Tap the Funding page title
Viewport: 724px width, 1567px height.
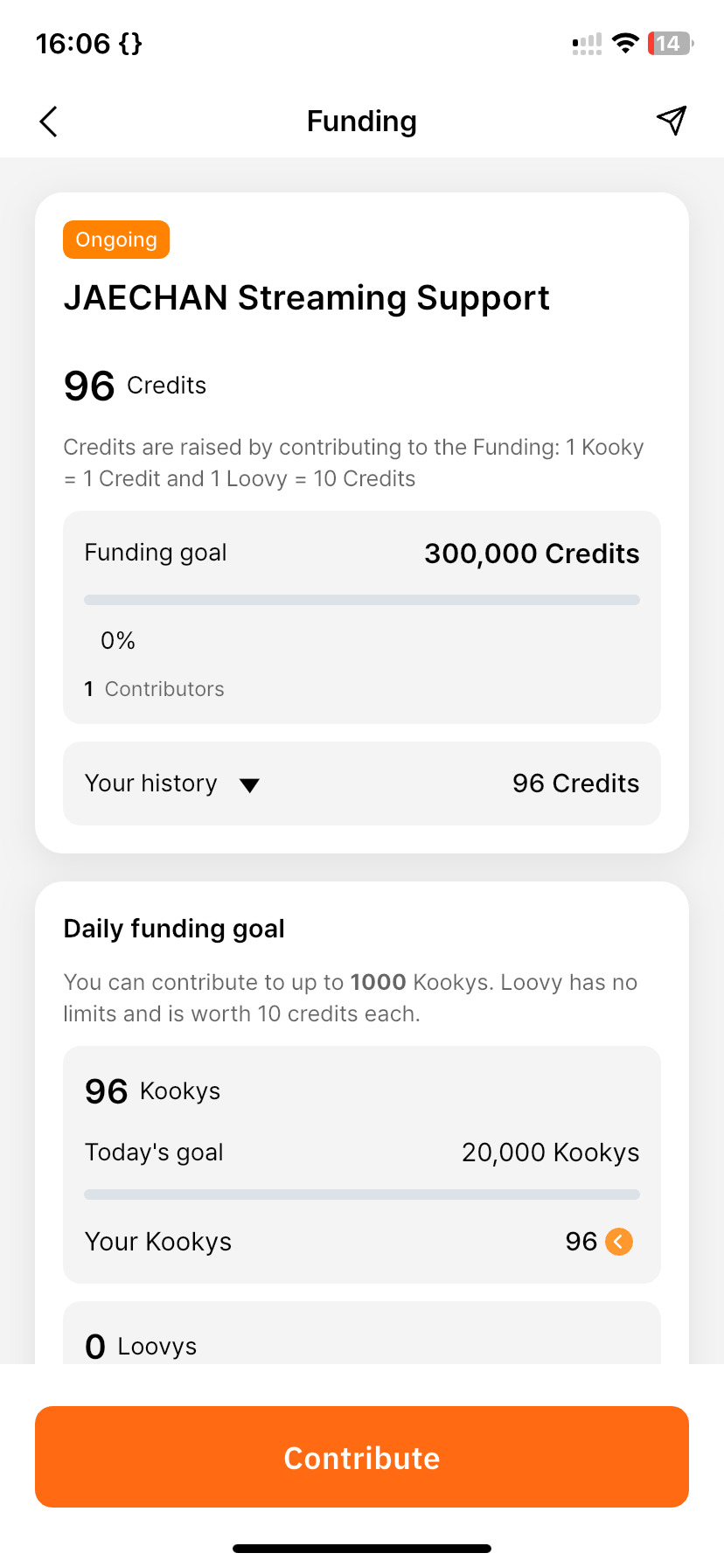coord(362,122)
